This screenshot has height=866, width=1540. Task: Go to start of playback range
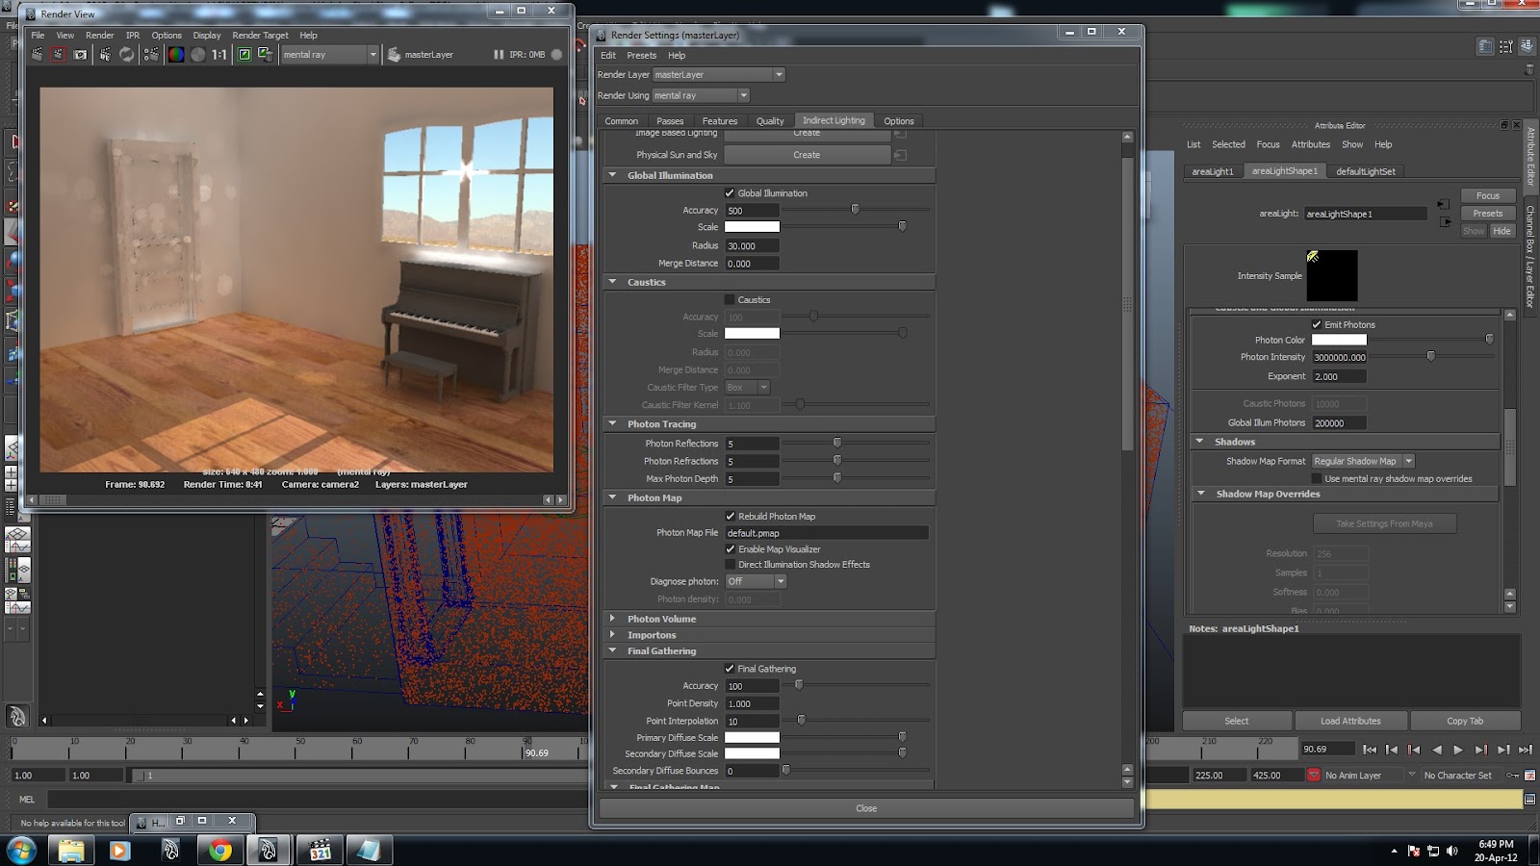(x=1370, y=750)
